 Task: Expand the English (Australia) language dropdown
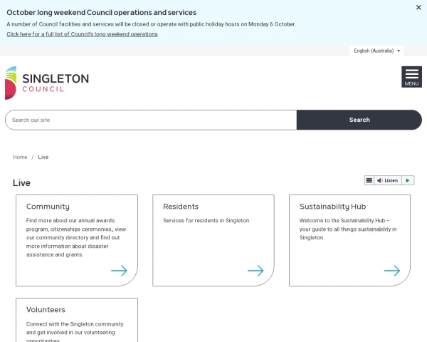(x=377, y=51)
